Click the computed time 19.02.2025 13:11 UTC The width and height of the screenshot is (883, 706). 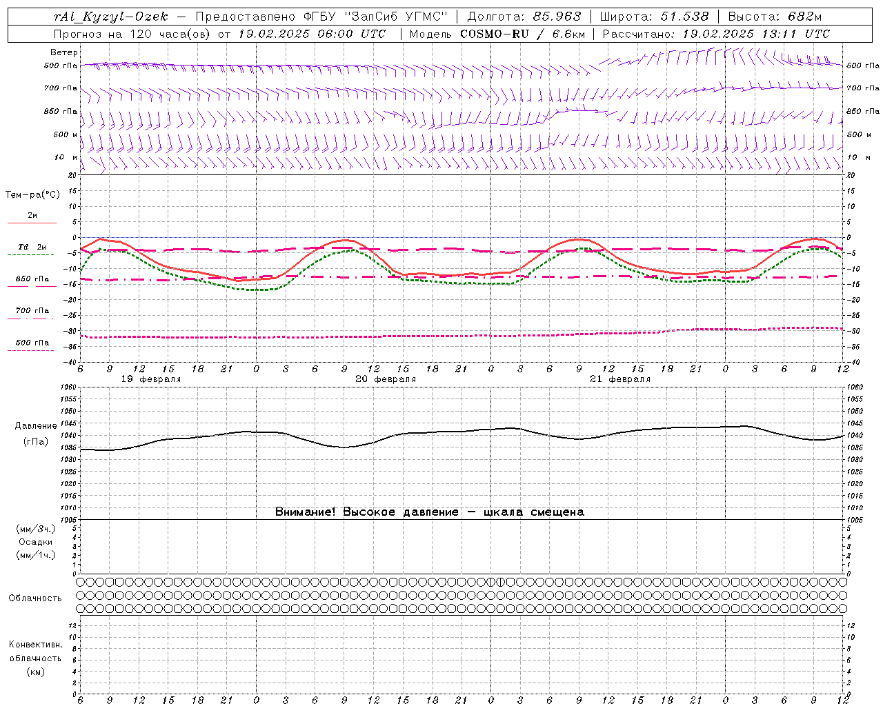756,34
